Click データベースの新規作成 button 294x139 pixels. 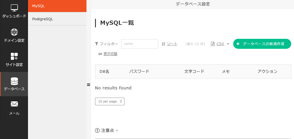click(262, 44)
